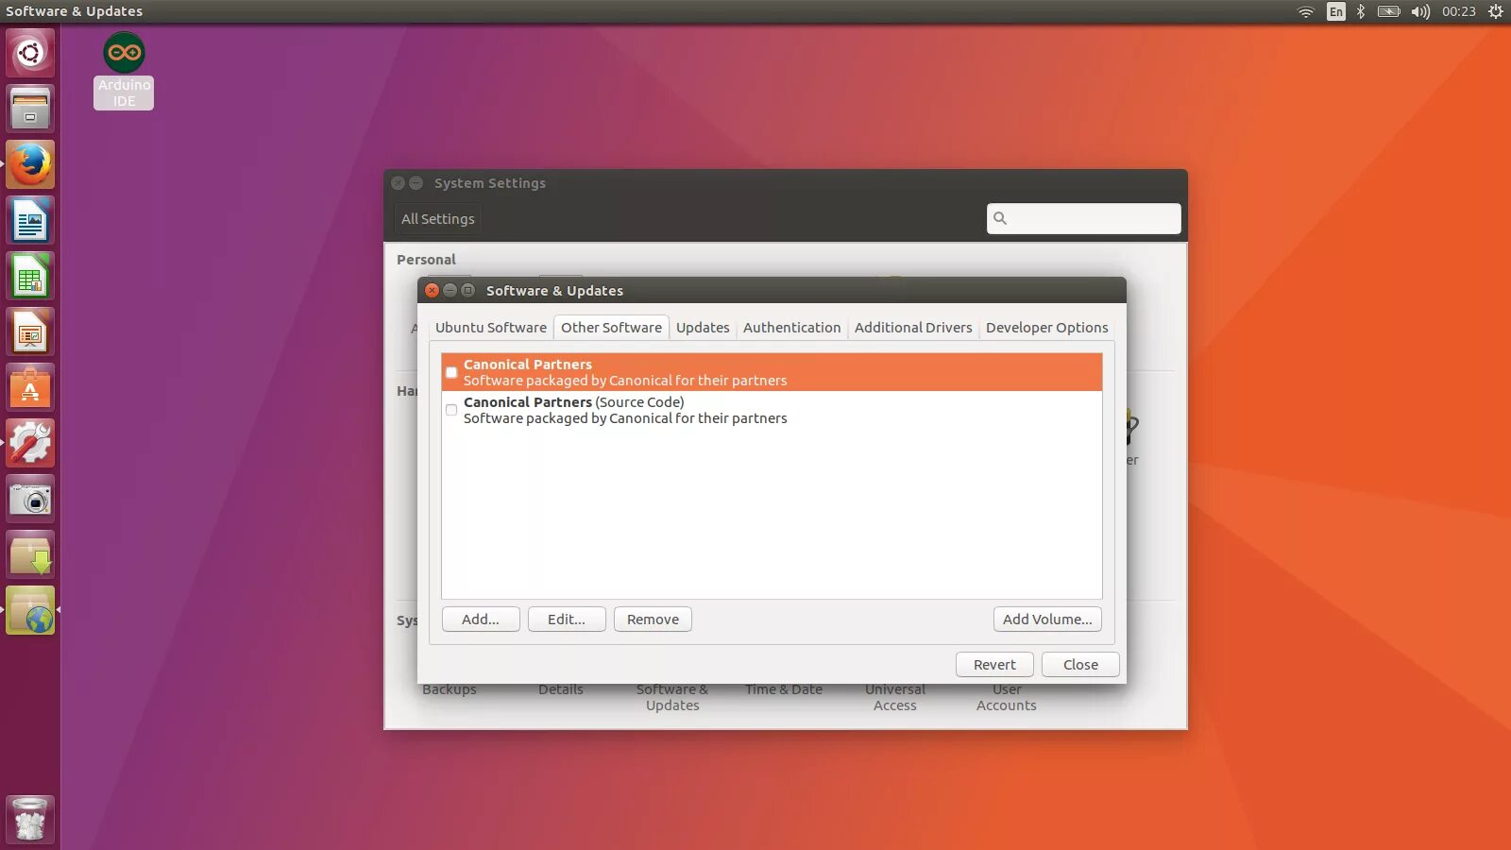Click Universal Access label in System Settings

point(895,697)
